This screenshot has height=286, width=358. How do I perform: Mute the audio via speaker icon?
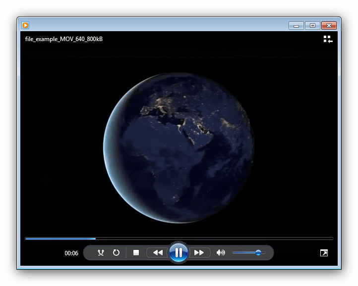[x=221, y=253]
